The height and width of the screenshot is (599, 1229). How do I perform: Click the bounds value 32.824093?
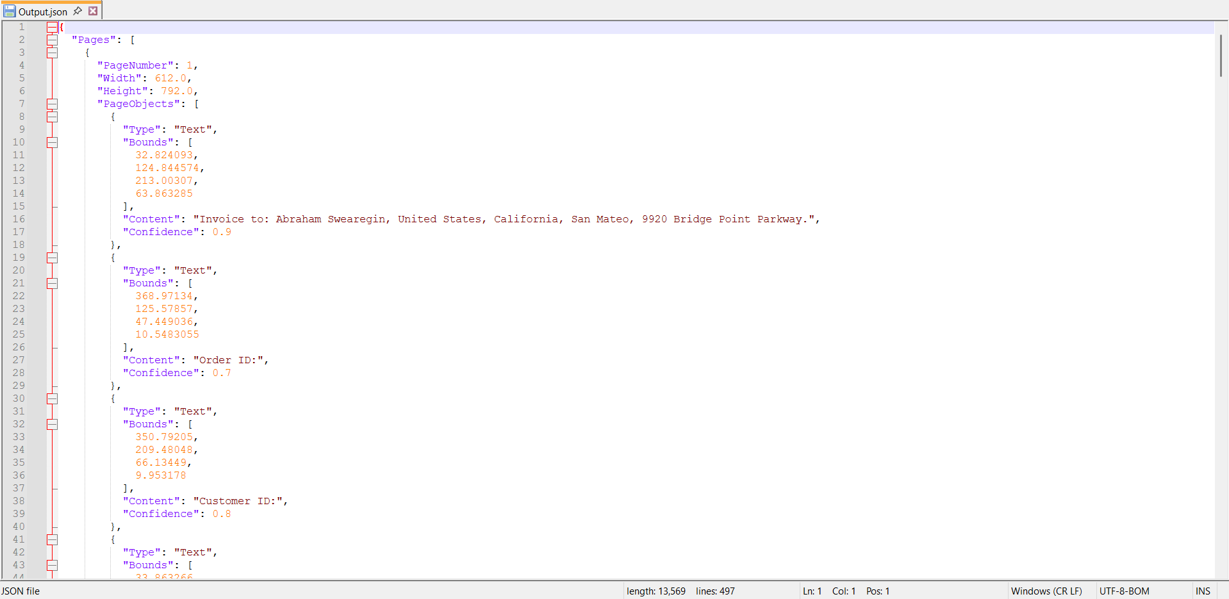point(164,155)
